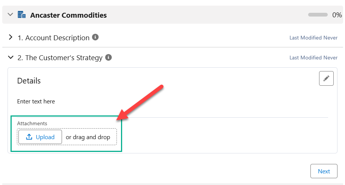
Task: Click the info icon beside Account Description
Action: (x=95, y=37)
